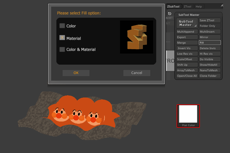The width and height of the screenshot is (230, 153).
Task: Open the Help menu
Action: (198, 6)
